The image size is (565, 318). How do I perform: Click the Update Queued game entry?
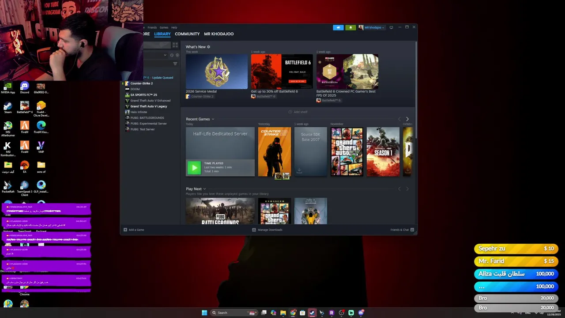click(x=160, y=78)
